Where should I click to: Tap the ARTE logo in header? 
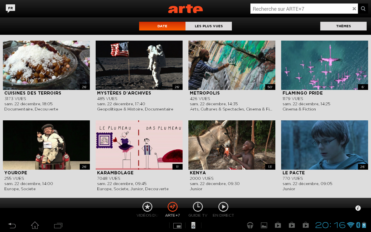(185, 9)
